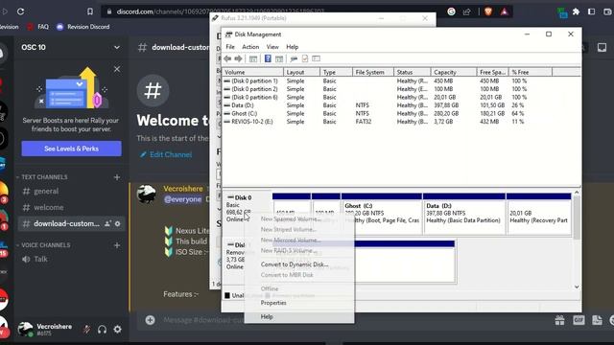Image resolution: width=614 pixels, height=345 pixels.
Task: Toggle the action pane toolbar icon
Action: pos(279,58)
